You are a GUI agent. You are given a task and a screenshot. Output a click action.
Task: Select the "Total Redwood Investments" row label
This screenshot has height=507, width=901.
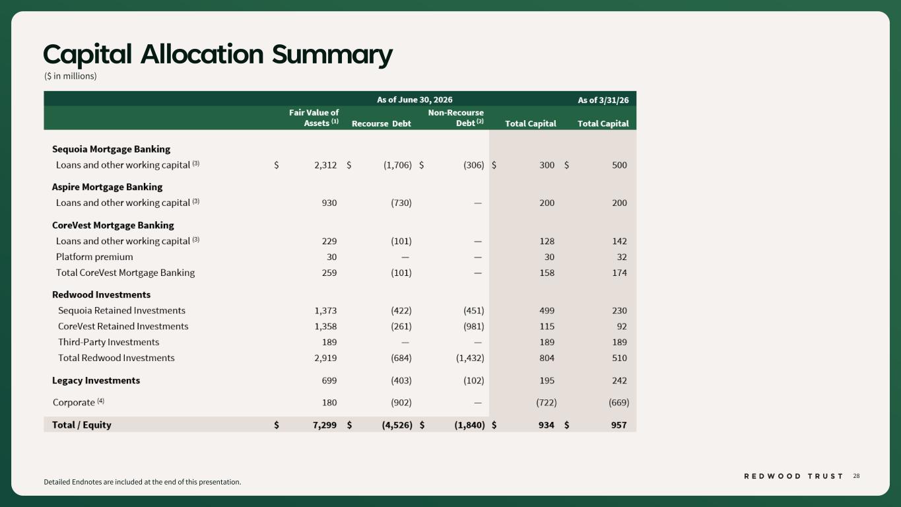click(117, 358)
